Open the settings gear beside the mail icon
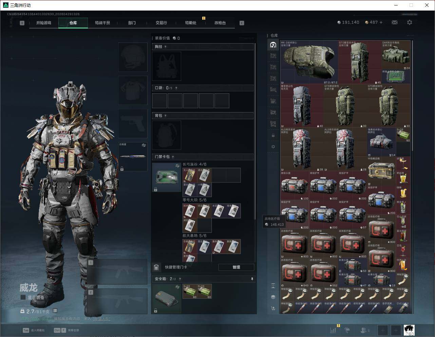The height and width of the screenshot is (337, 435). point(410,22)
